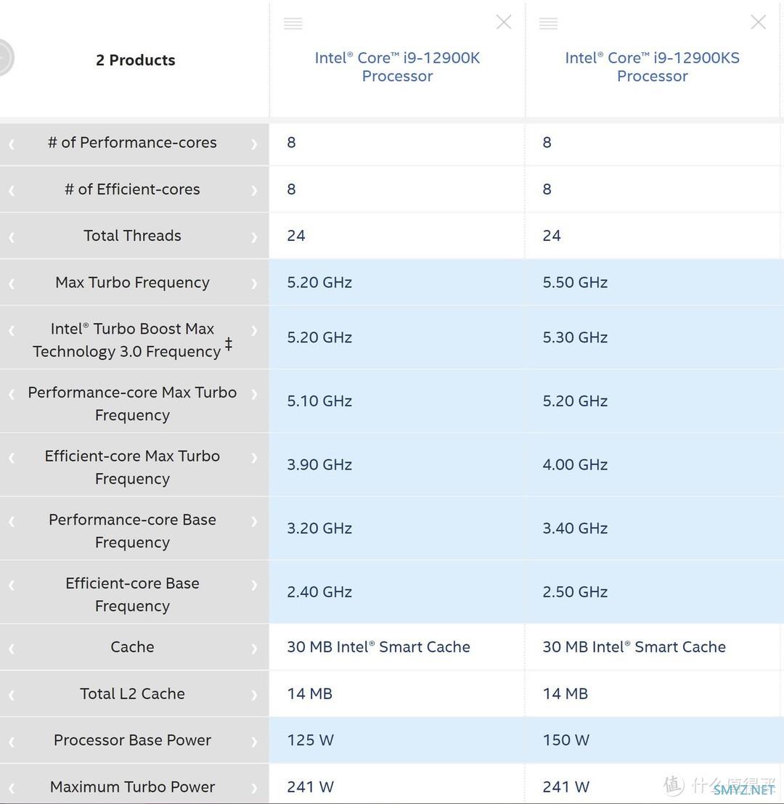Click left chevron on Cache row
This screenshot has height=804, width=784.
click(12, 649)
